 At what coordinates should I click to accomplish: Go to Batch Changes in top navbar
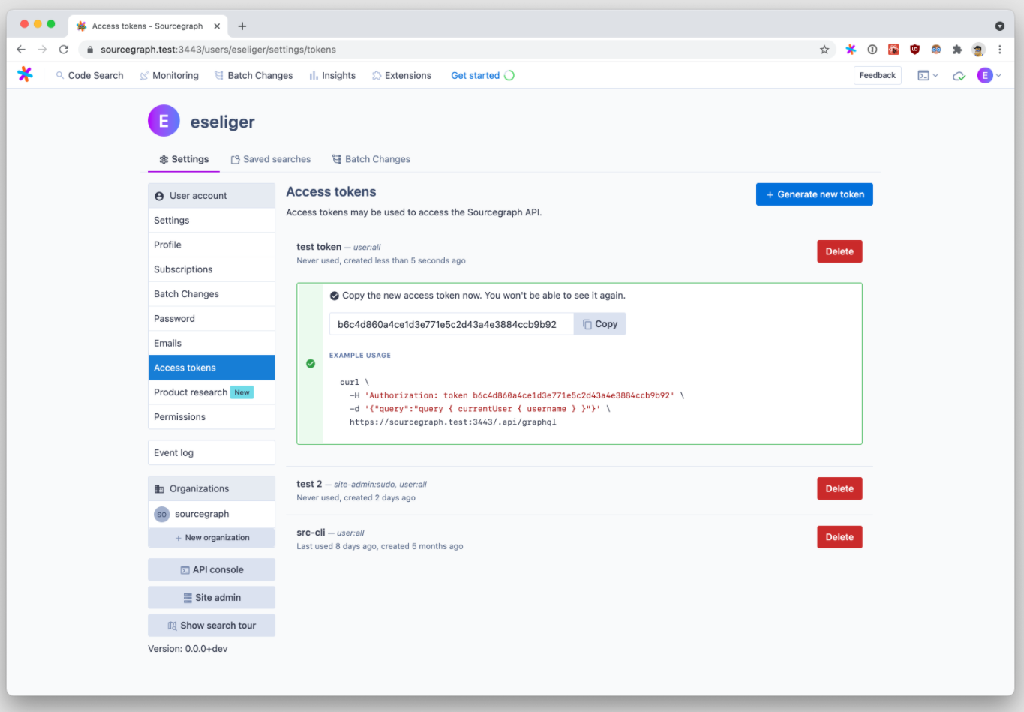pos(254,76)
